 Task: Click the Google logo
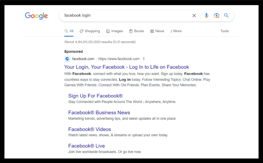pyautogui.click(x=36, y=16)
